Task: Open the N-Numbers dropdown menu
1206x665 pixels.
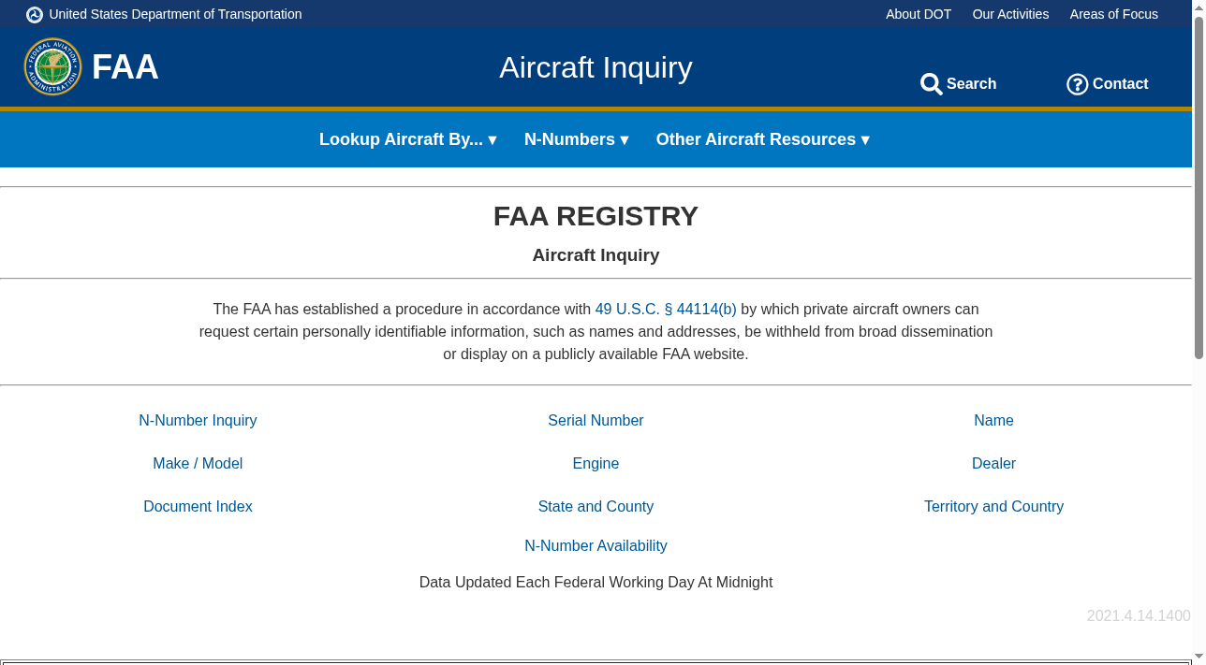Action: point(576,139)
